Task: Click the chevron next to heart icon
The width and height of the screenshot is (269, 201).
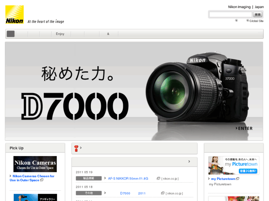Action: (81, 148)
